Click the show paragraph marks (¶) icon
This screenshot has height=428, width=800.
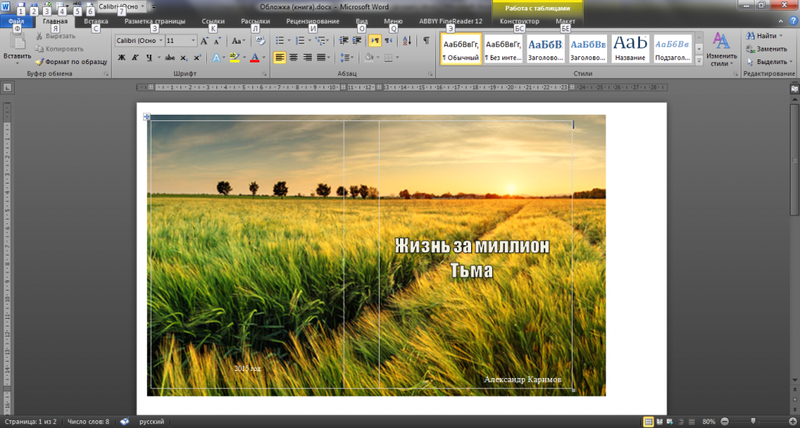[x=426, y=41]
